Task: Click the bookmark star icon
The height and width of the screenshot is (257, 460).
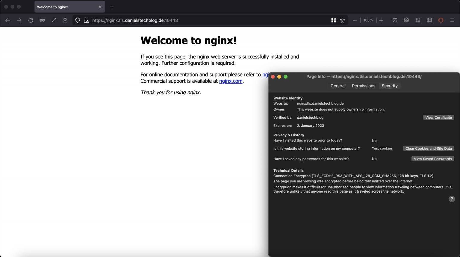Action: pos(342,20)
